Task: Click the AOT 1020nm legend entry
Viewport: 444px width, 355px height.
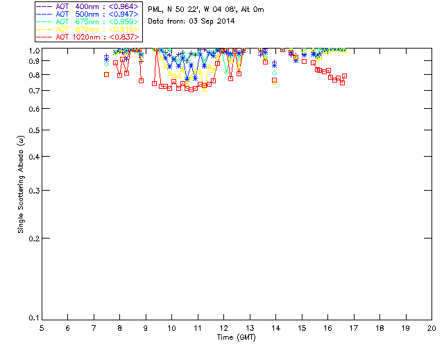Action: (87, 37)
